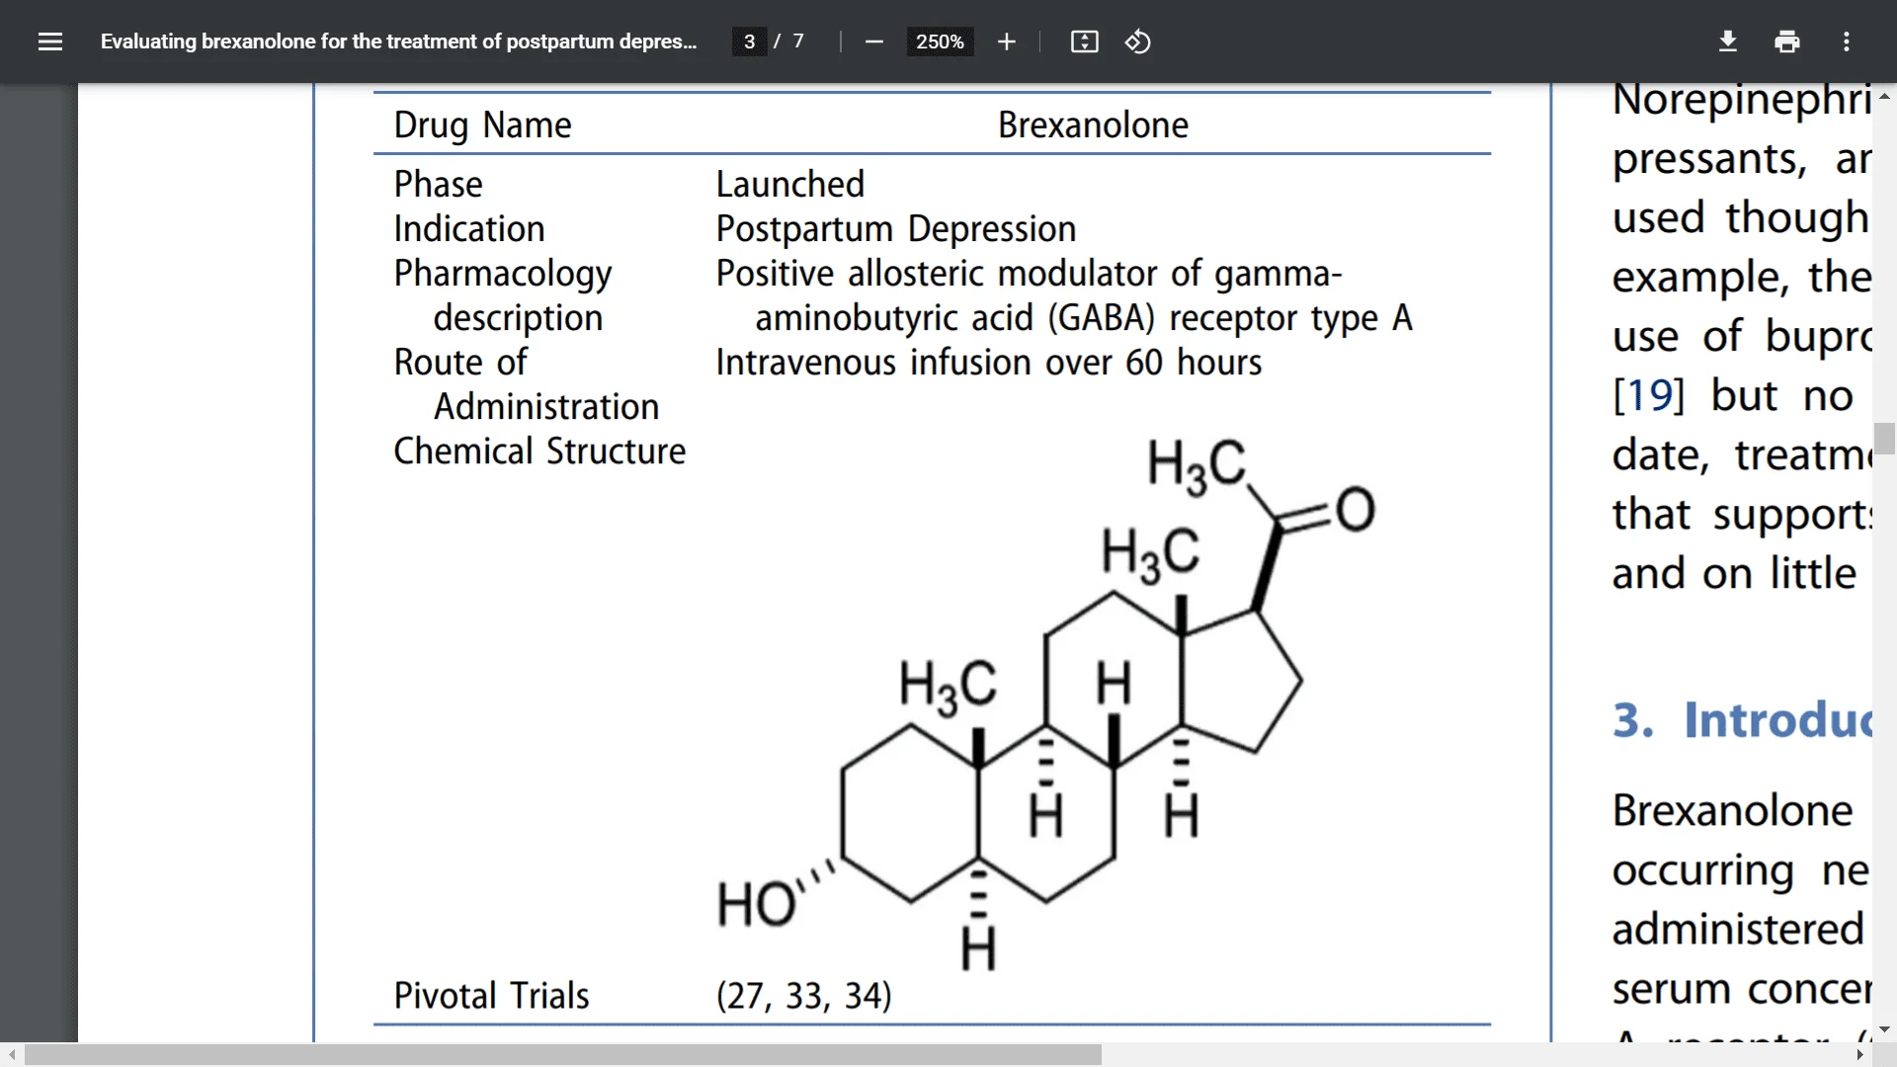The height and width of the screenshot is (1067, 1897).
Task: Click the 'Phase' row label
Action: (438, 184)
